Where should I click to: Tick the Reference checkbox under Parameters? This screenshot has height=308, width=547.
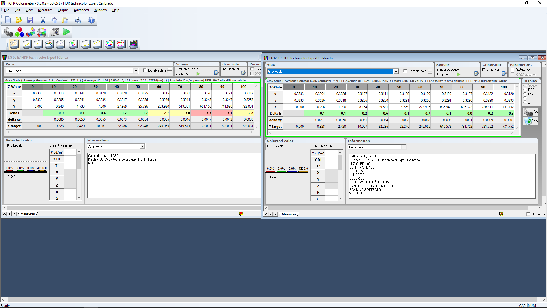[513, 70]
